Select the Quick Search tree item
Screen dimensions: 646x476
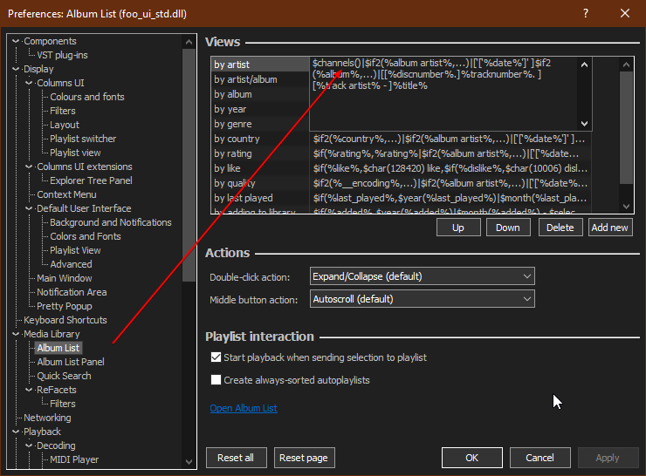[x=64, y=376]
